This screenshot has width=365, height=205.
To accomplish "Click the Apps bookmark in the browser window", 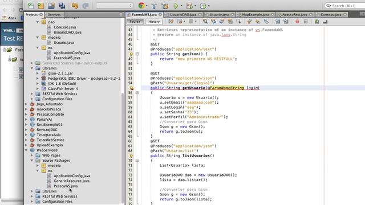I will [x=10, y=18].
